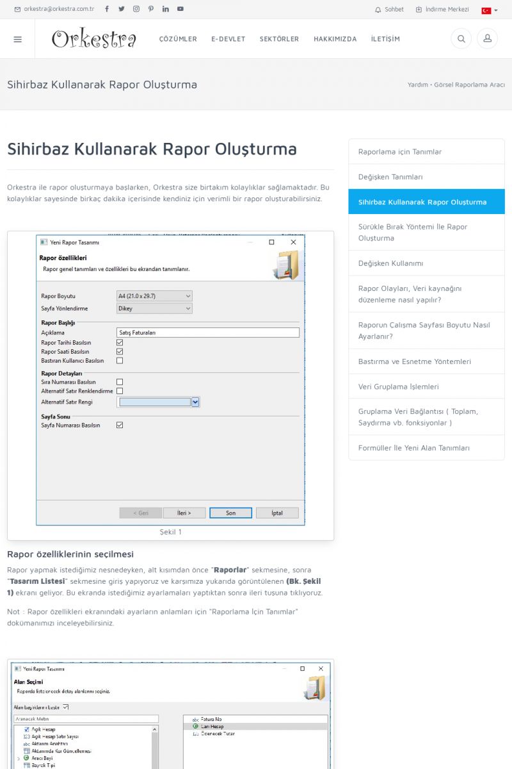
Task: Open the Instagram social icon
Action: 136,9
